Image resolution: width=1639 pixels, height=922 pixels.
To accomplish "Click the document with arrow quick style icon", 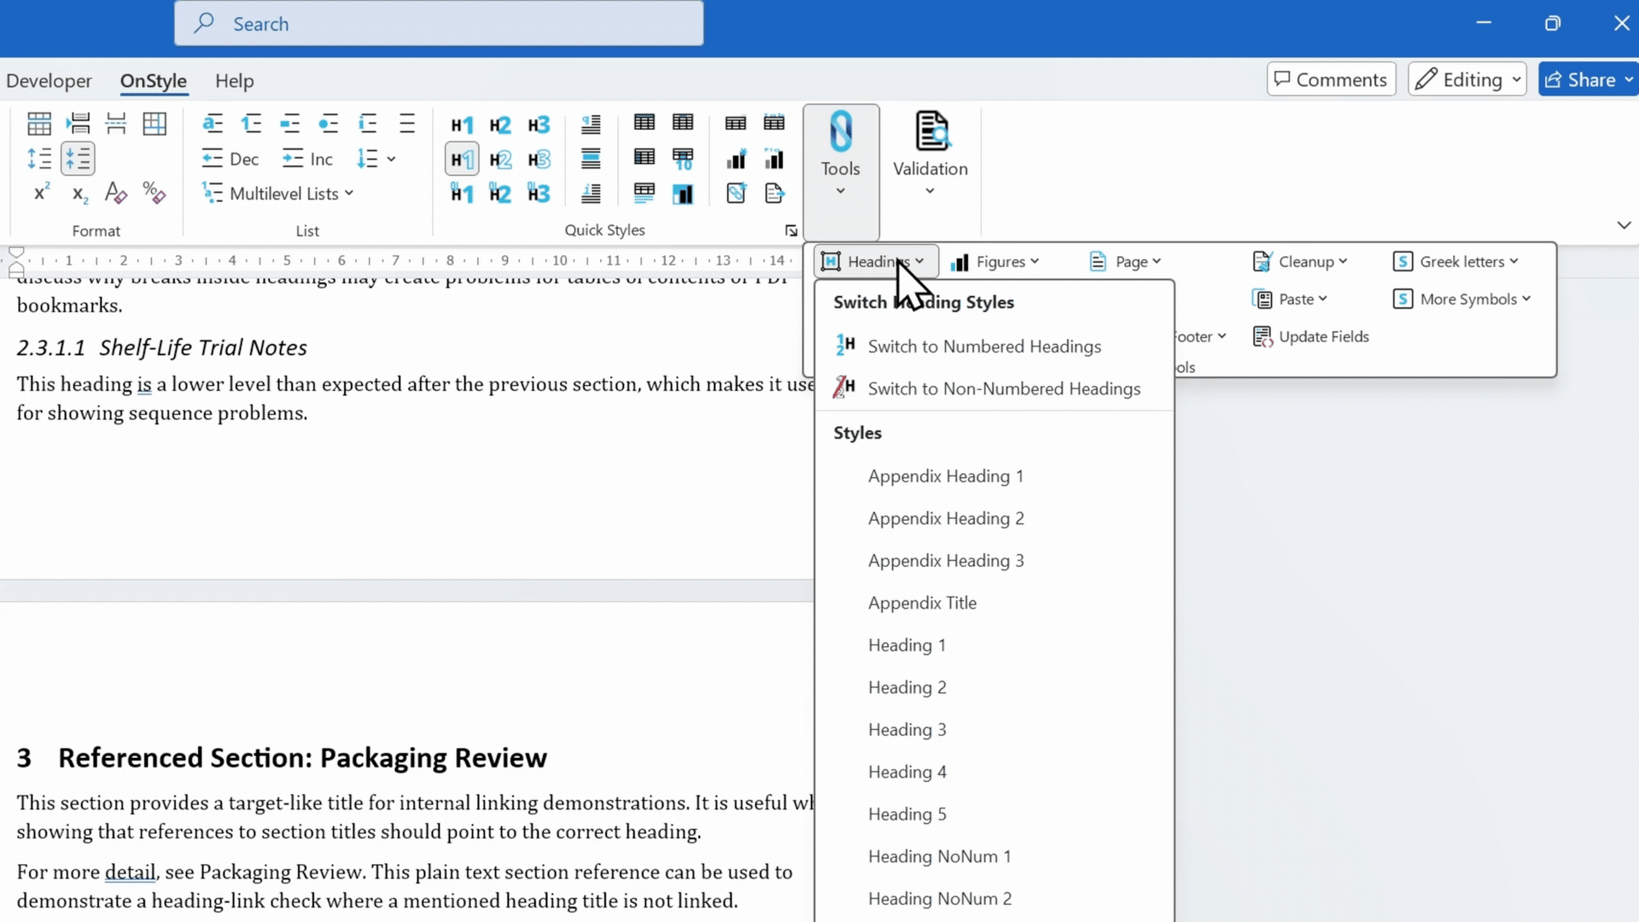I will coord(774,194).
